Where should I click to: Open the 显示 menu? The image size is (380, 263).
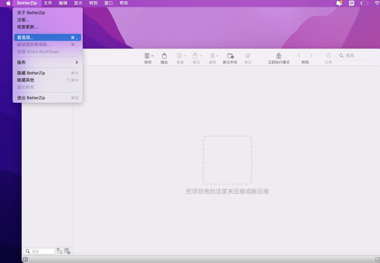(x=78, y=3)
